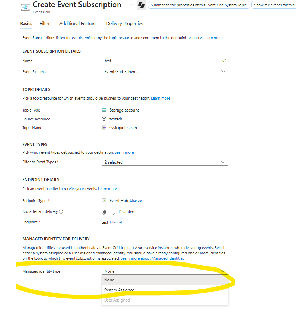Open the Copilot icon button
This screenshot has height=329, width=296.
click(x=141, y=5)
